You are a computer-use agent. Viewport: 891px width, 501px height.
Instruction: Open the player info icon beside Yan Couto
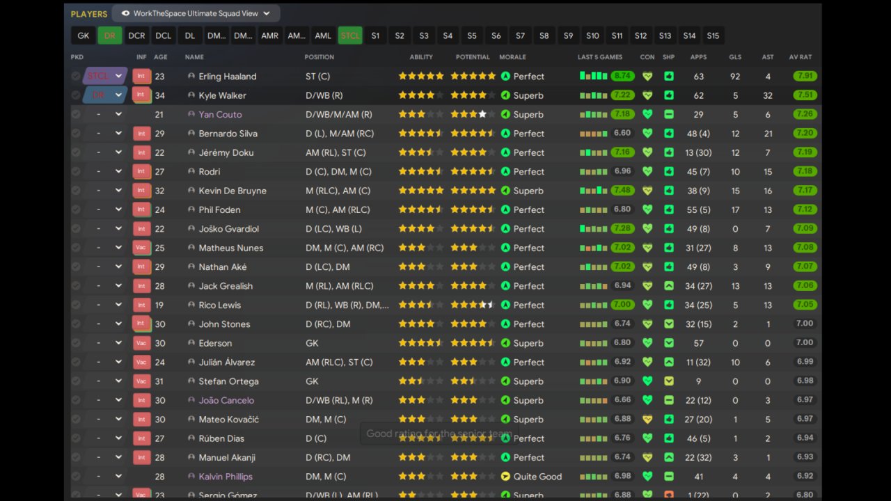click(191, 114)
